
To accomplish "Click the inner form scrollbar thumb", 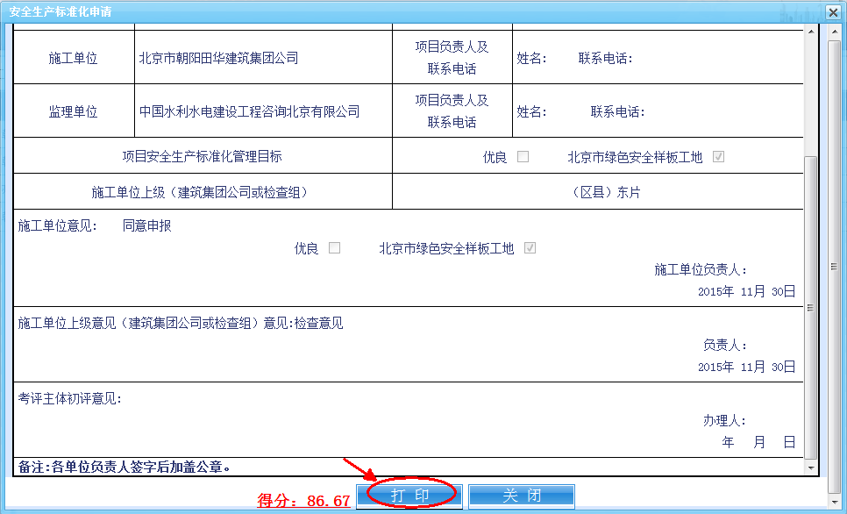I will pyautogui.click(x=810, y=307).
